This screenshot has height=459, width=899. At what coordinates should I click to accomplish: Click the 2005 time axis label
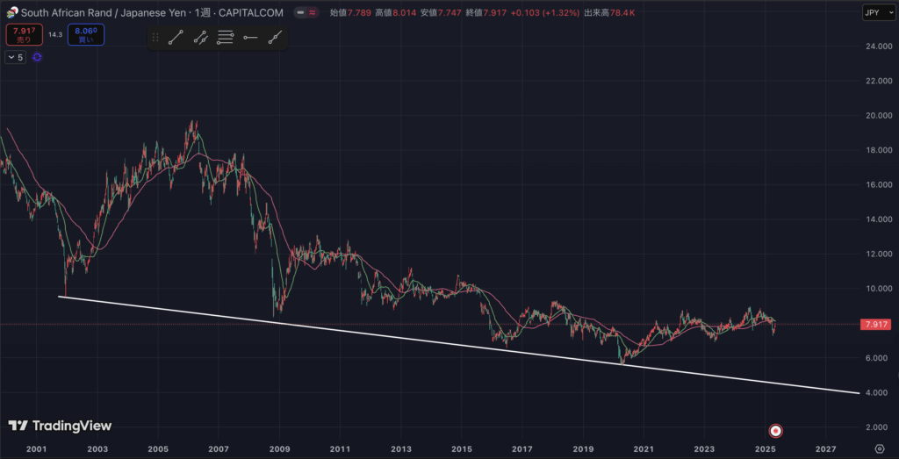tap(158, 448)
